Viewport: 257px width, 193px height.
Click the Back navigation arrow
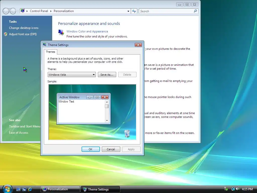pos(6,11)
